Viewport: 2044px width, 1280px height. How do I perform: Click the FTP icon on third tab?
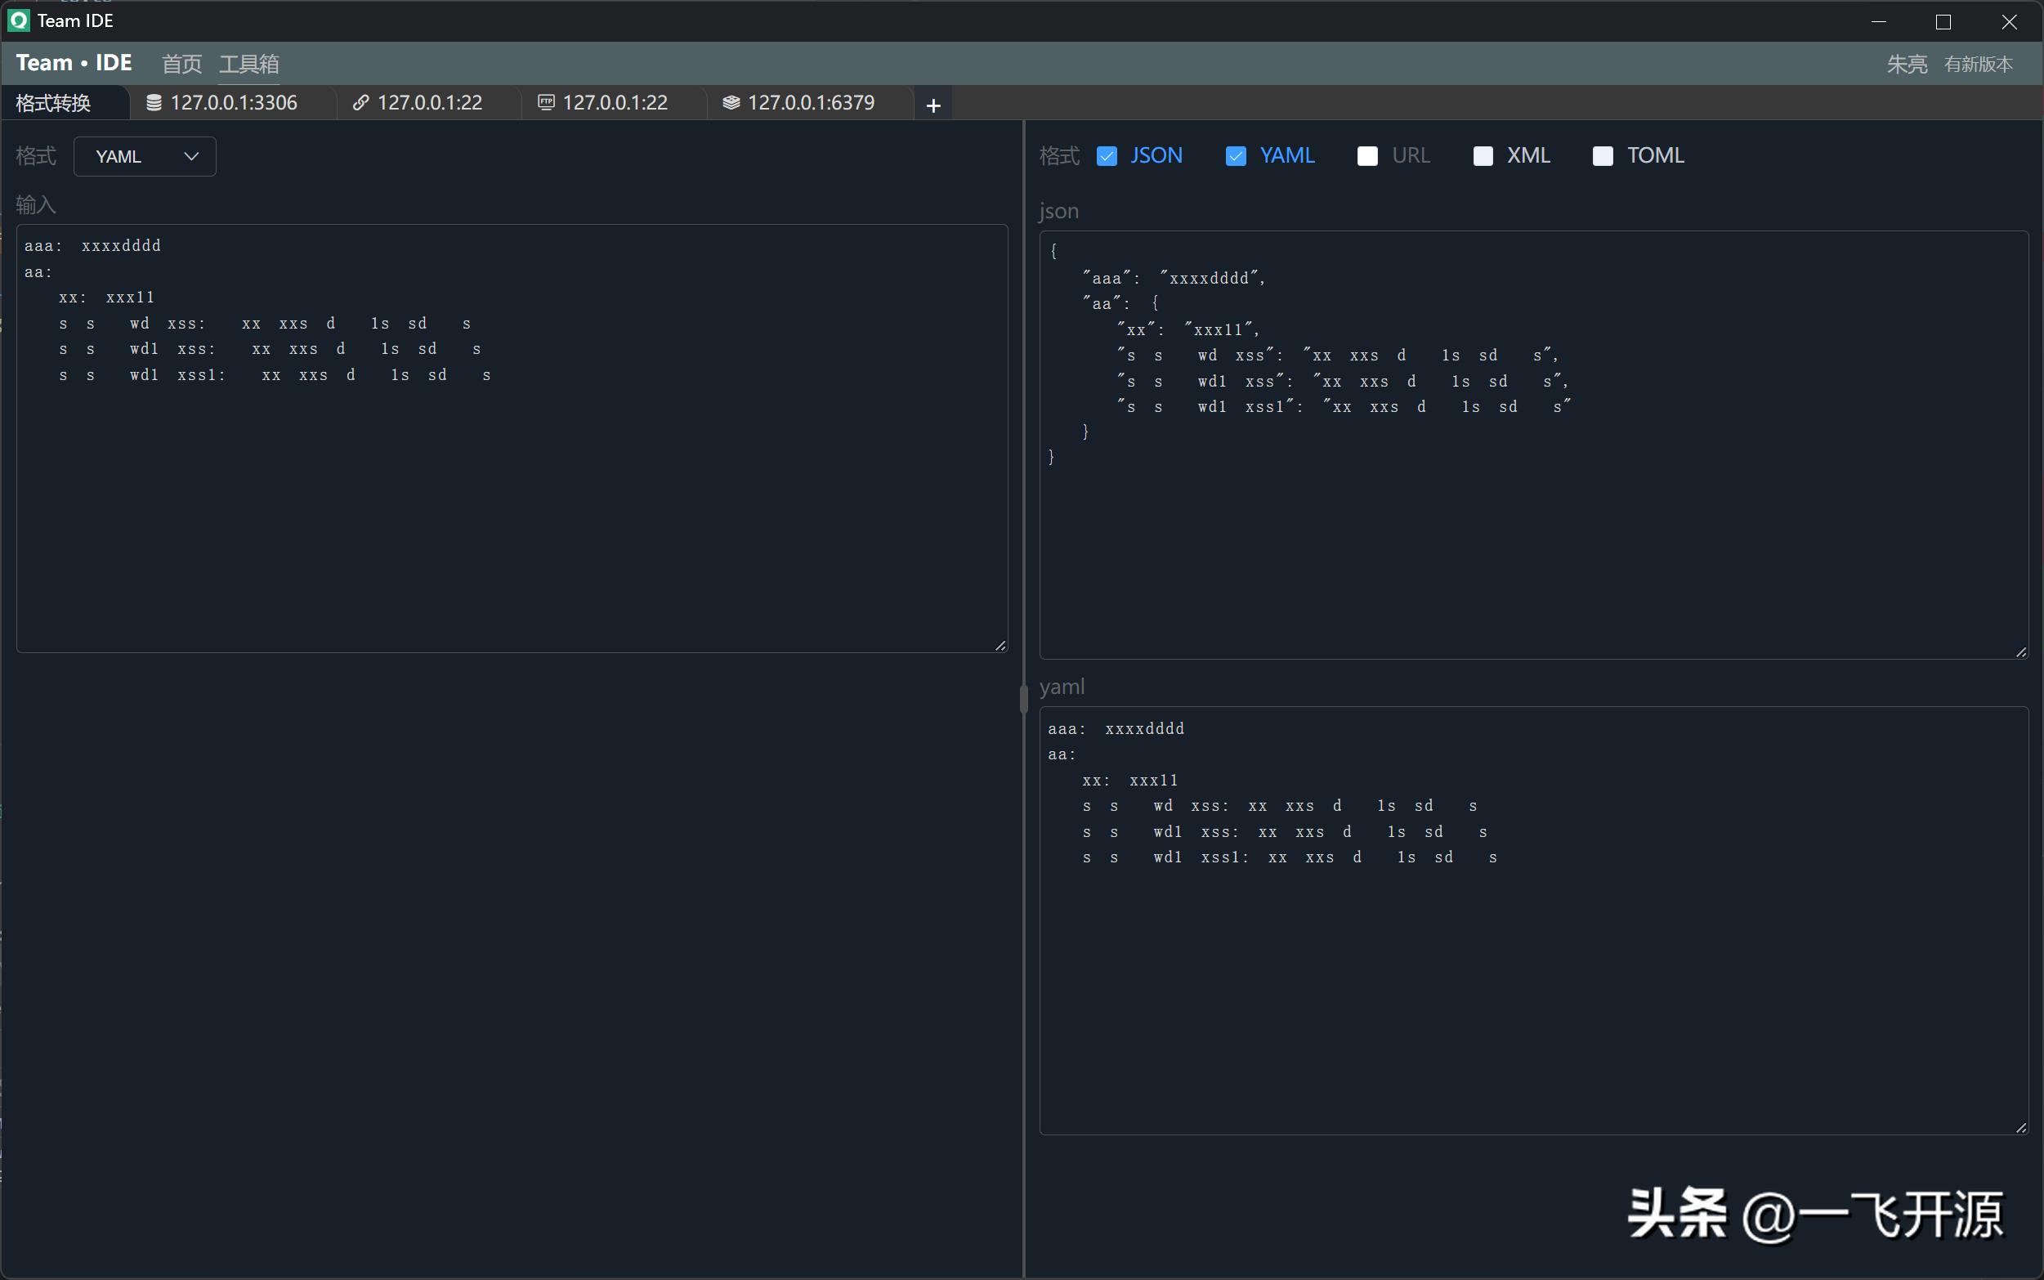click(x=546, y=103)
